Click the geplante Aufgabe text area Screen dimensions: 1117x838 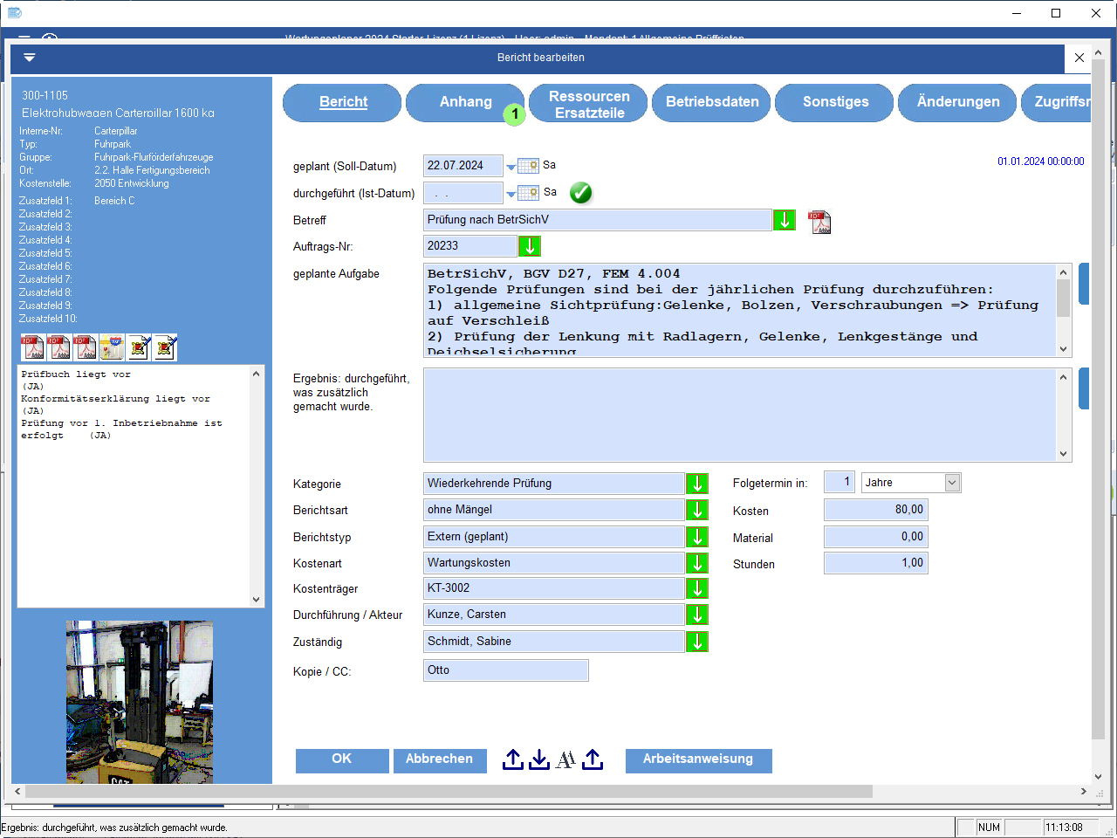coord(740,310)
